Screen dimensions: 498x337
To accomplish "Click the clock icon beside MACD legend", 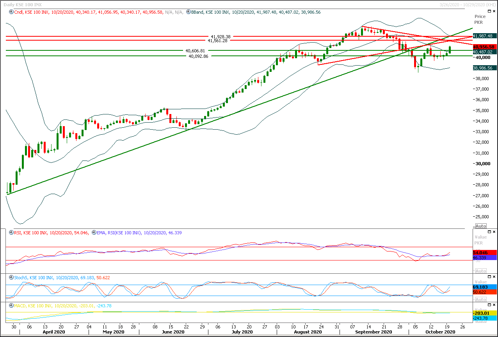I will [x=11, y=305].
